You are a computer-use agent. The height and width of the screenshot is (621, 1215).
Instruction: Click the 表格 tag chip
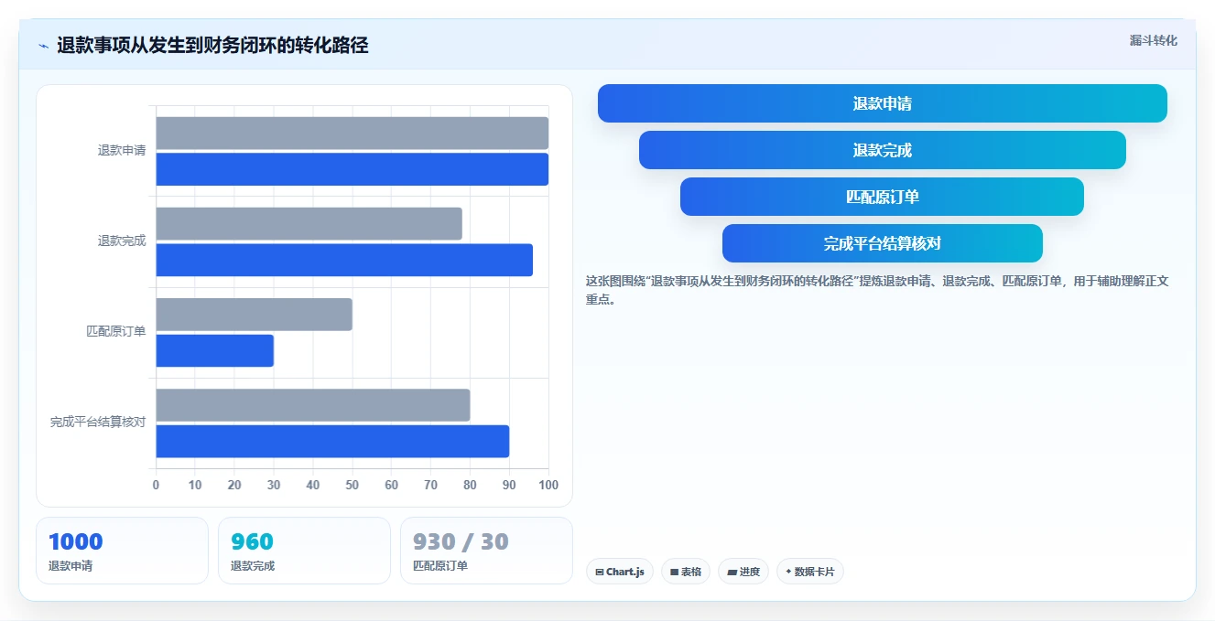tap(686, 572)
